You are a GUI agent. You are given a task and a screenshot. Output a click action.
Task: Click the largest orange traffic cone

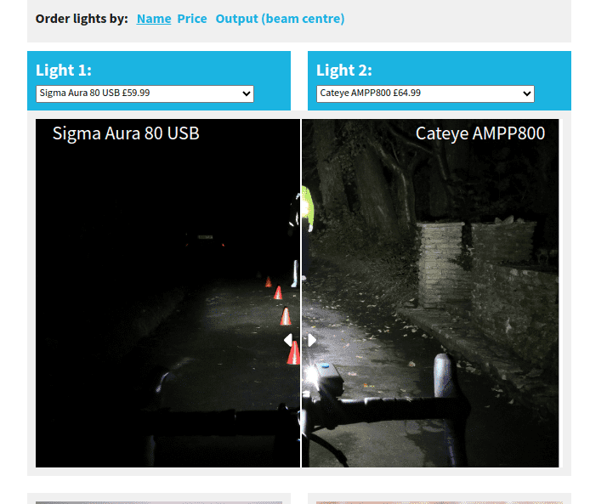[292, 351]
